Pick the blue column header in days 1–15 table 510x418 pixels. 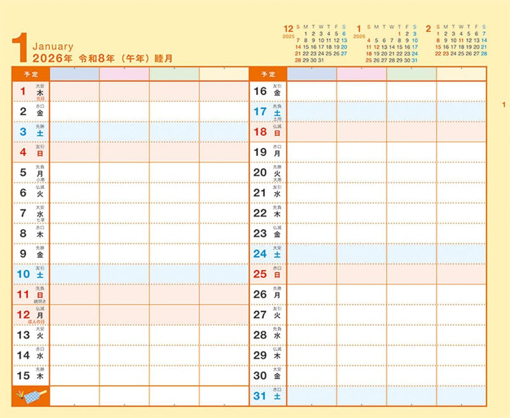75,74
